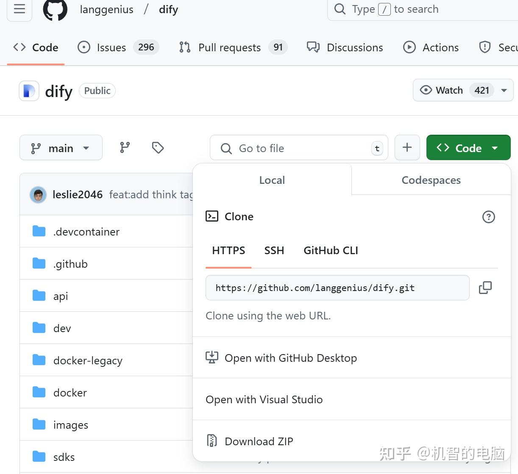Open the Security tab shield icon

tap(485, 47)
